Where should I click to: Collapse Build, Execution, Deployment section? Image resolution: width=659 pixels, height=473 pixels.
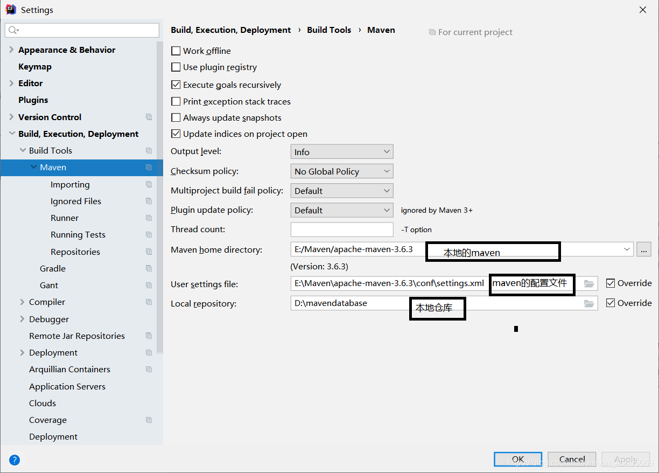tap(11, 134)
